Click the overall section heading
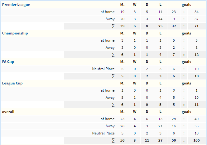 coord(8,112)
